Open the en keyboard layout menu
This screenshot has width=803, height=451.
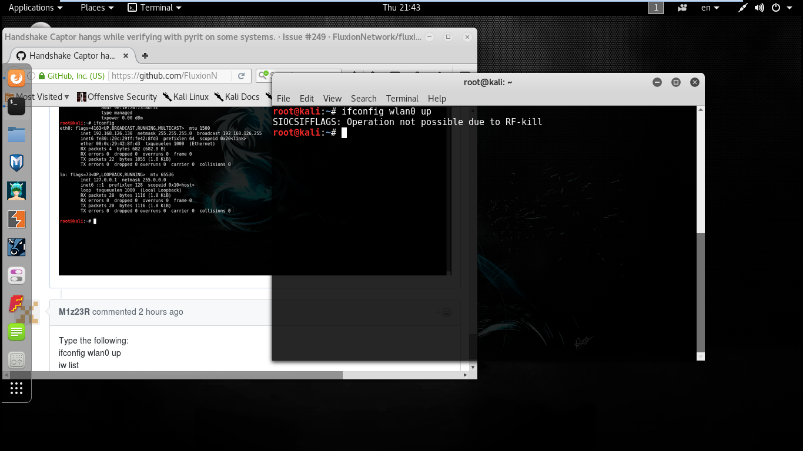[710, 8]
